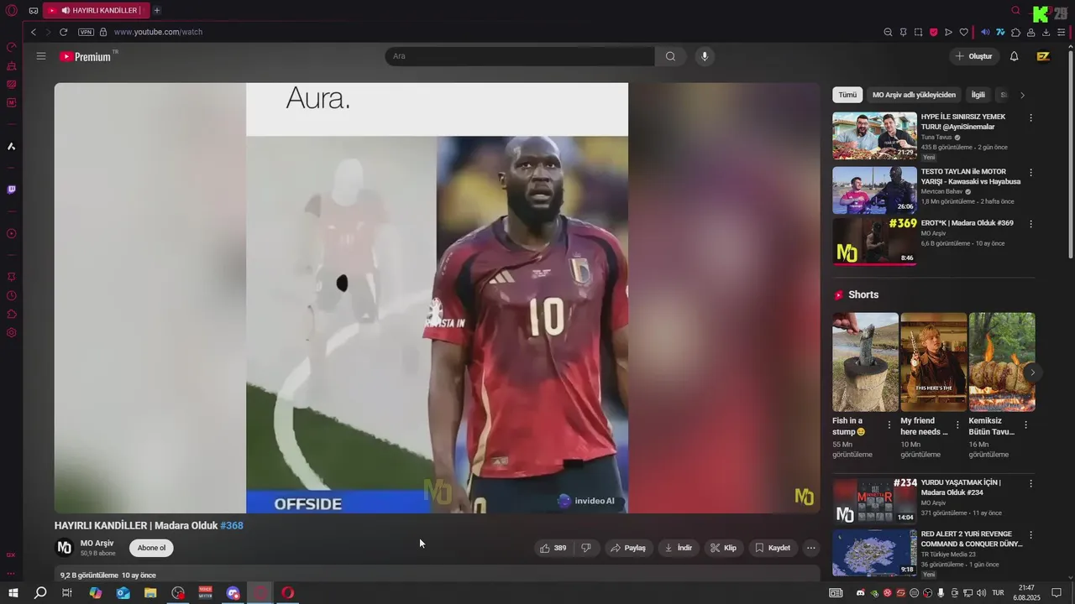1075x604 pixels.
Task: Click the Paylaş share button
Action: (x=628, y=548)
